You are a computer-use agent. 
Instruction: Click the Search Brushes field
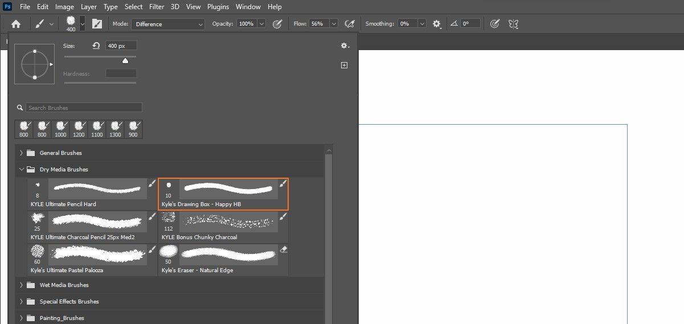[83, 108]
